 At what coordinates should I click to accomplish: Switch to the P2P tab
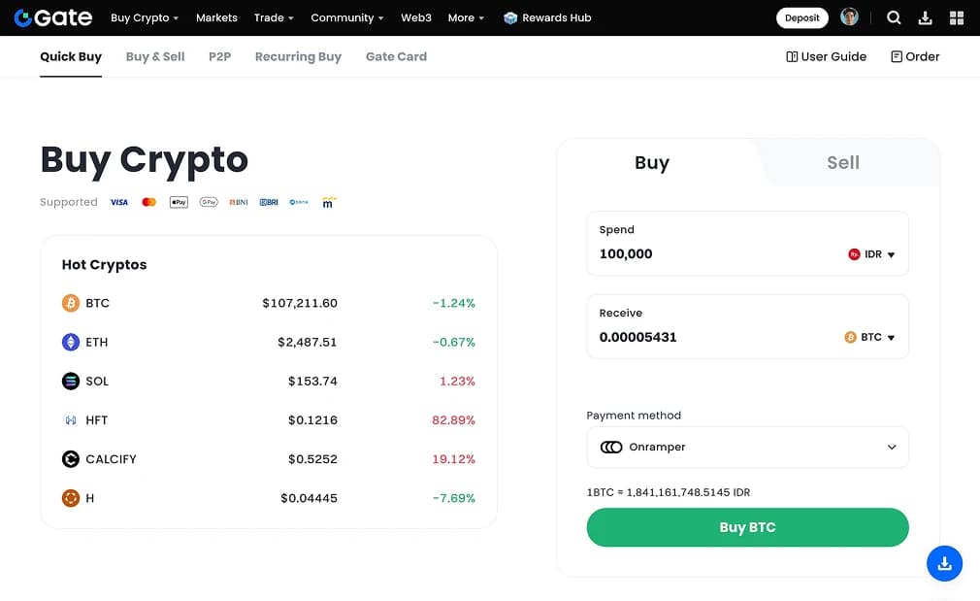(219, 56)
